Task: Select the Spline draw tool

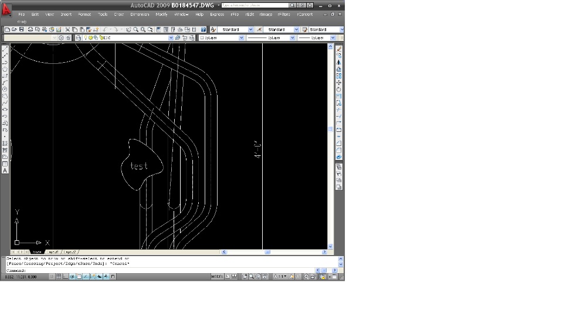Action: (5, 103)
